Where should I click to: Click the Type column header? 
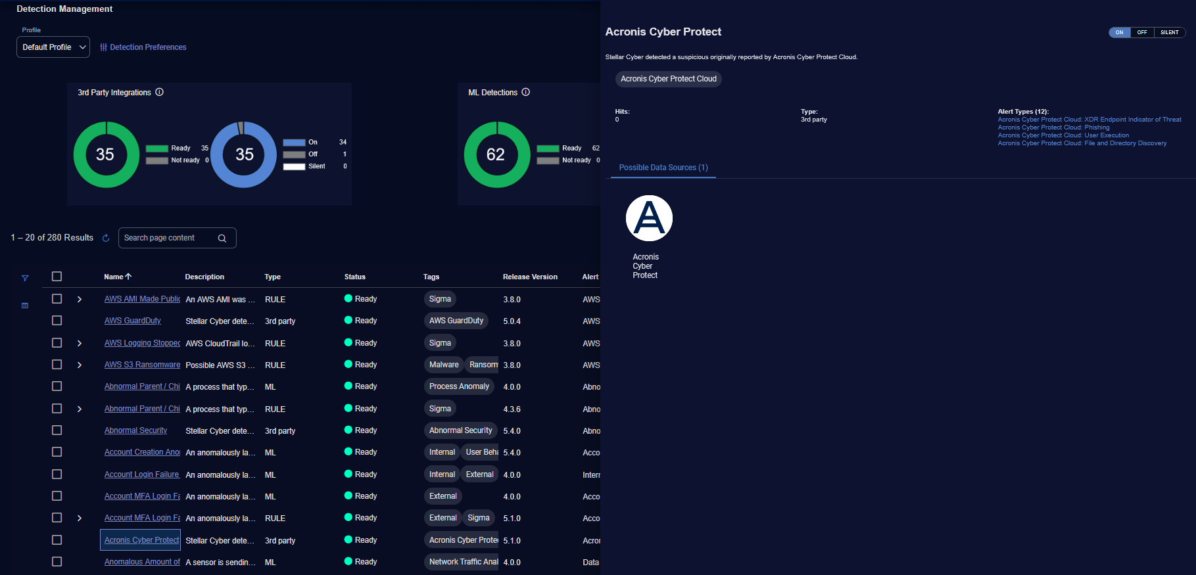272,277
